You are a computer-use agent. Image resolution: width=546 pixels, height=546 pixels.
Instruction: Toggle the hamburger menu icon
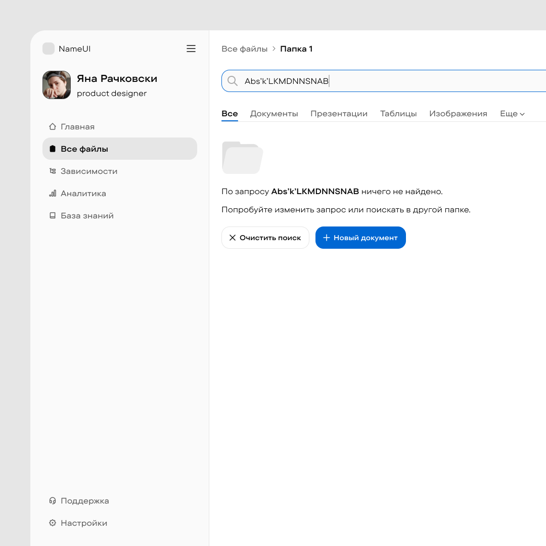pyautogui.click(x=191, y=49)
